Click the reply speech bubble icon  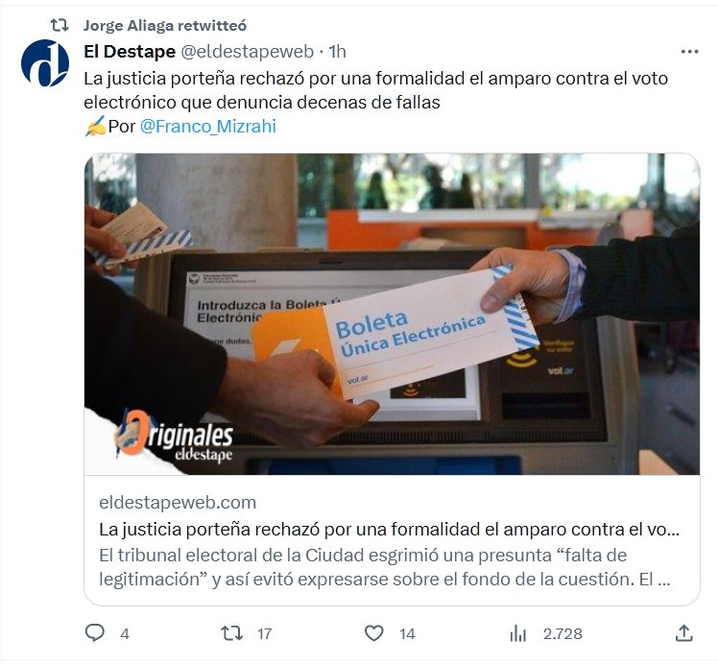tap(95, 633)
